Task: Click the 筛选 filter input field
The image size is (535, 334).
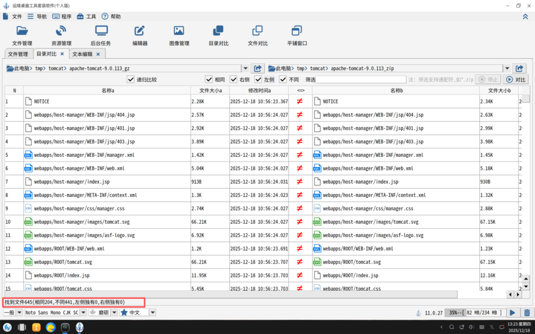Action: [x=361, y=79]
